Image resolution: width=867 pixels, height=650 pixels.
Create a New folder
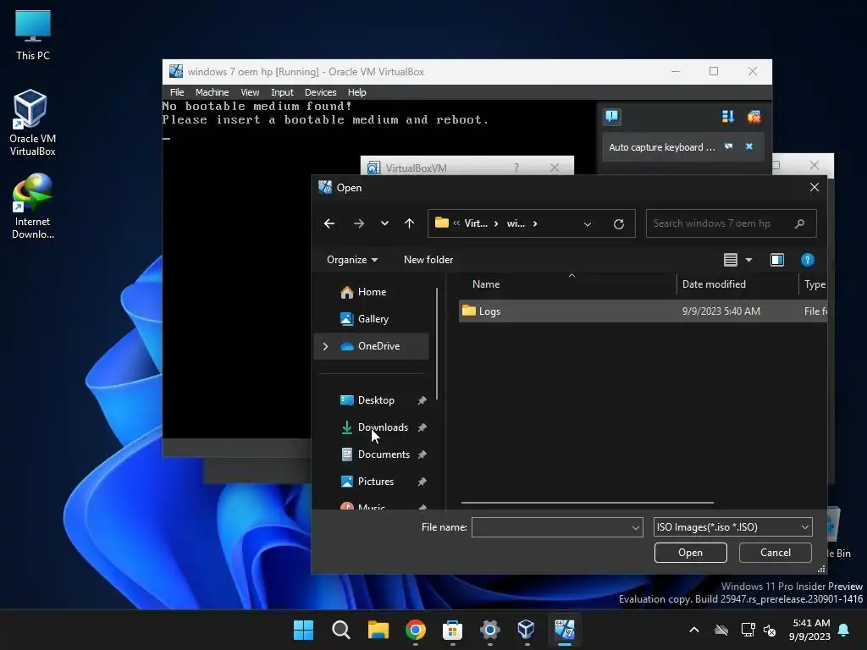point(428,260)
